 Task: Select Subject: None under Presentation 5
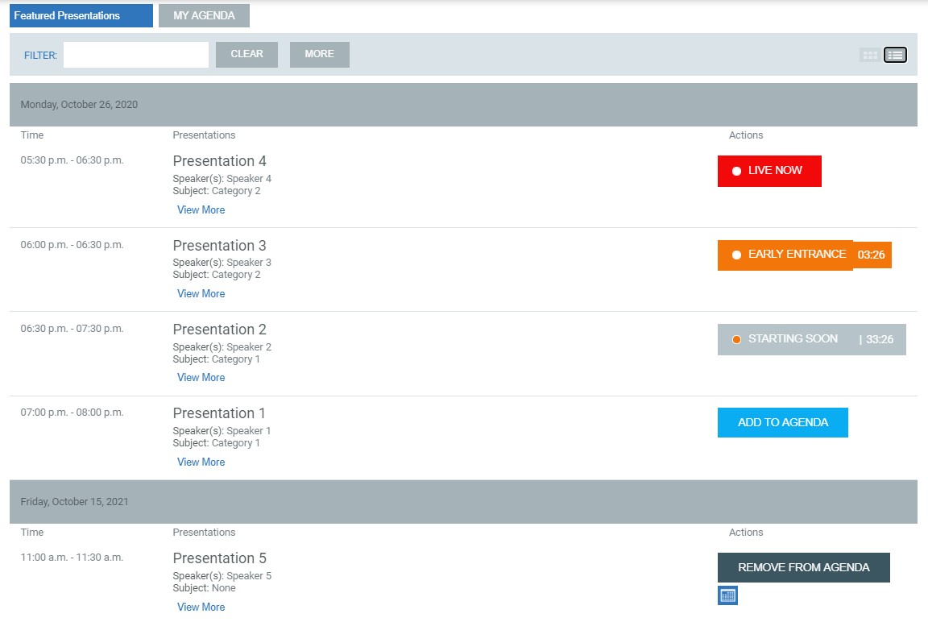tap(204, 588)
